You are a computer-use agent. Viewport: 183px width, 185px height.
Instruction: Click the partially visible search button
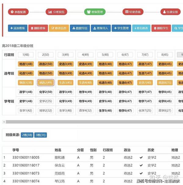[x=178, y=28]
